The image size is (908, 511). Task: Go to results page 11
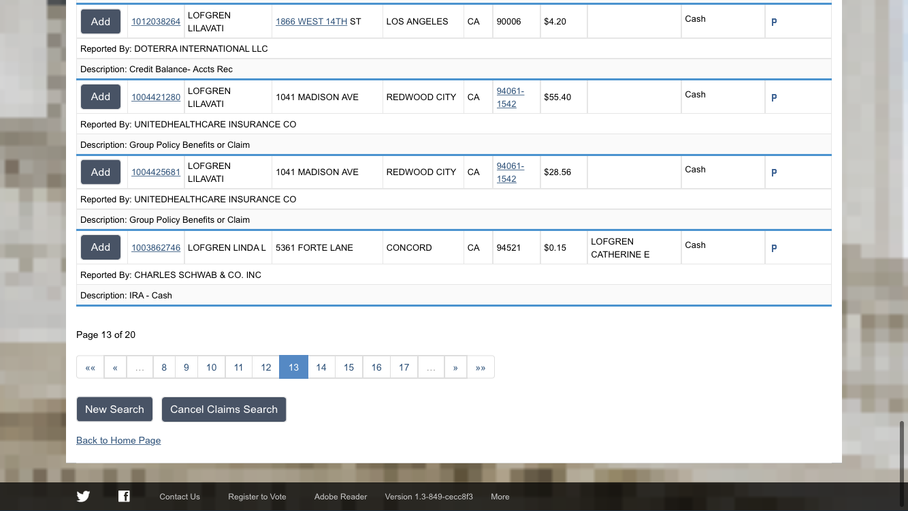click(239, 367)
